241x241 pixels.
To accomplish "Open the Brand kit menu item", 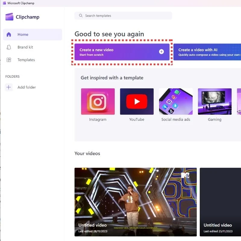I will 33,47.
